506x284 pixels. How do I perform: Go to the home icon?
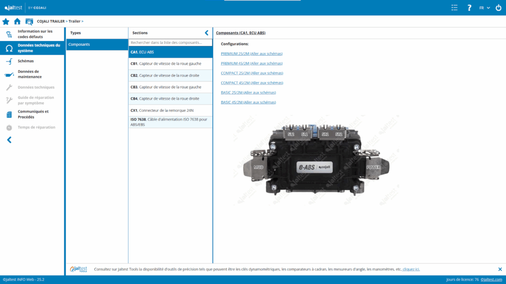(x=17, y=21)
